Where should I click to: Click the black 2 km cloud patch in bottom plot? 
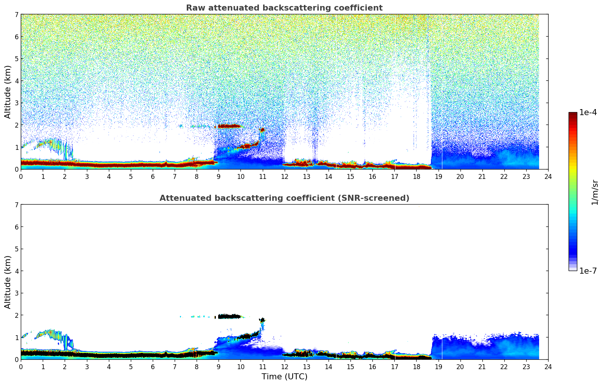click(229, 316)
